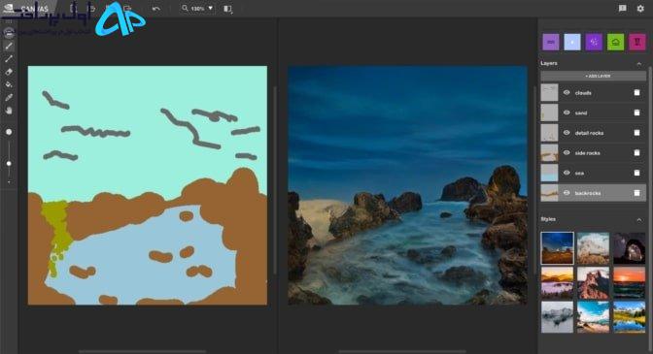This screenshot has width=653, height=354.
Task: Pick the green material swatch
Action: (x=615, y=42)
